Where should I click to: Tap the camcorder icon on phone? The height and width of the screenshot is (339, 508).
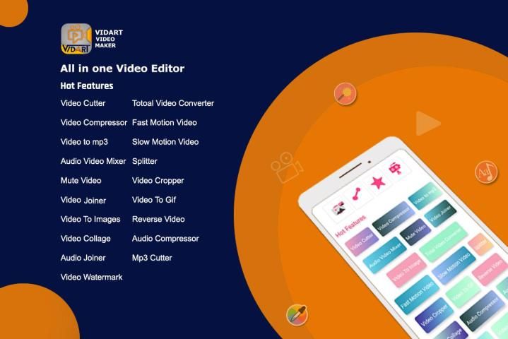coord(395,169)
